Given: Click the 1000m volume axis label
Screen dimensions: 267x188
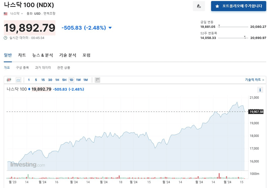Looking at the screenshot, I should (254, 174).
